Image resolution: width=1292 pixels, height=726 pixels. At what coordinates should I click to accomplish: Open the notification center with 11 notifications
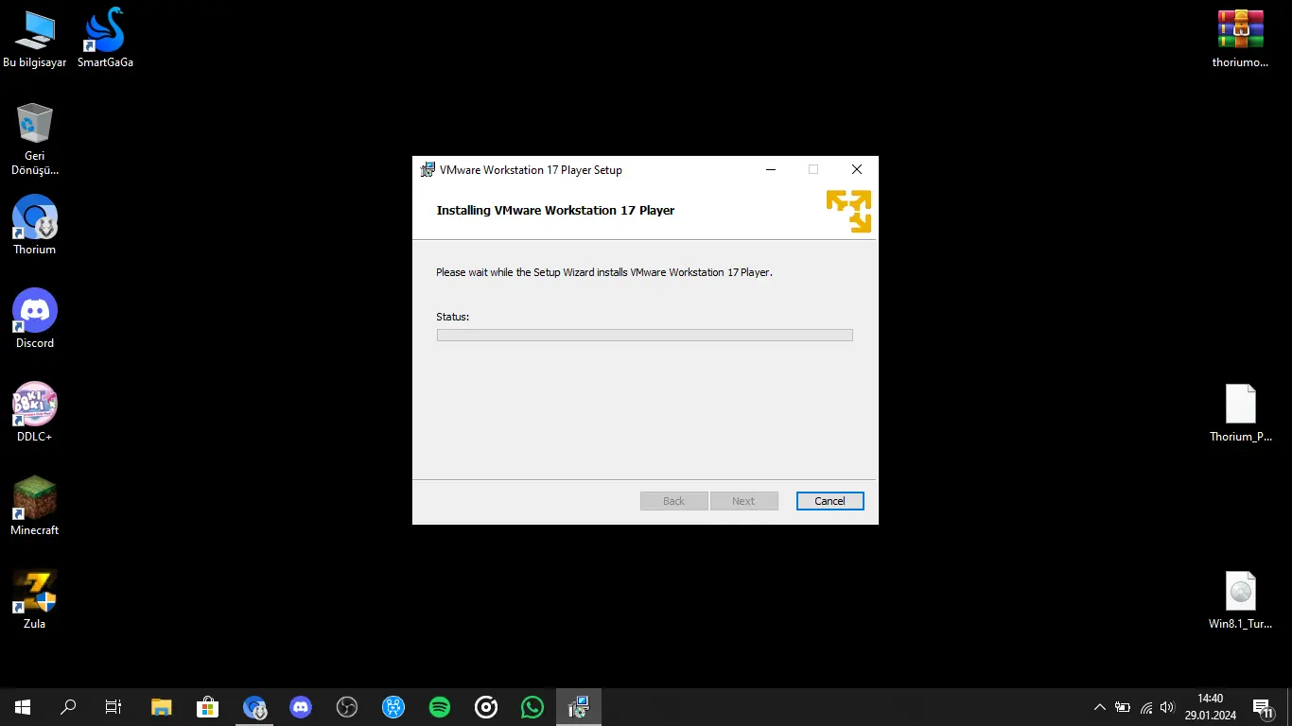pos(1262,707)
